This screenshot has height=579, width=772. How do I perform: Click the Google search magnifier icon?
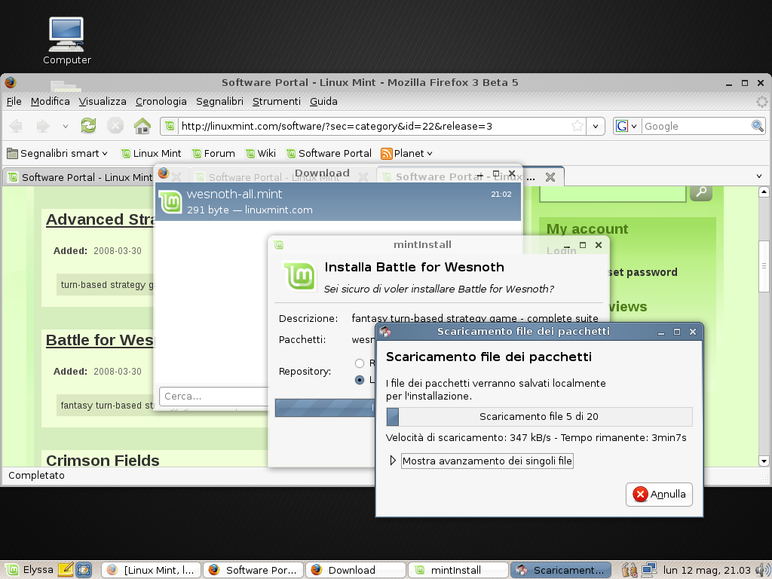(x=757, y=126)
